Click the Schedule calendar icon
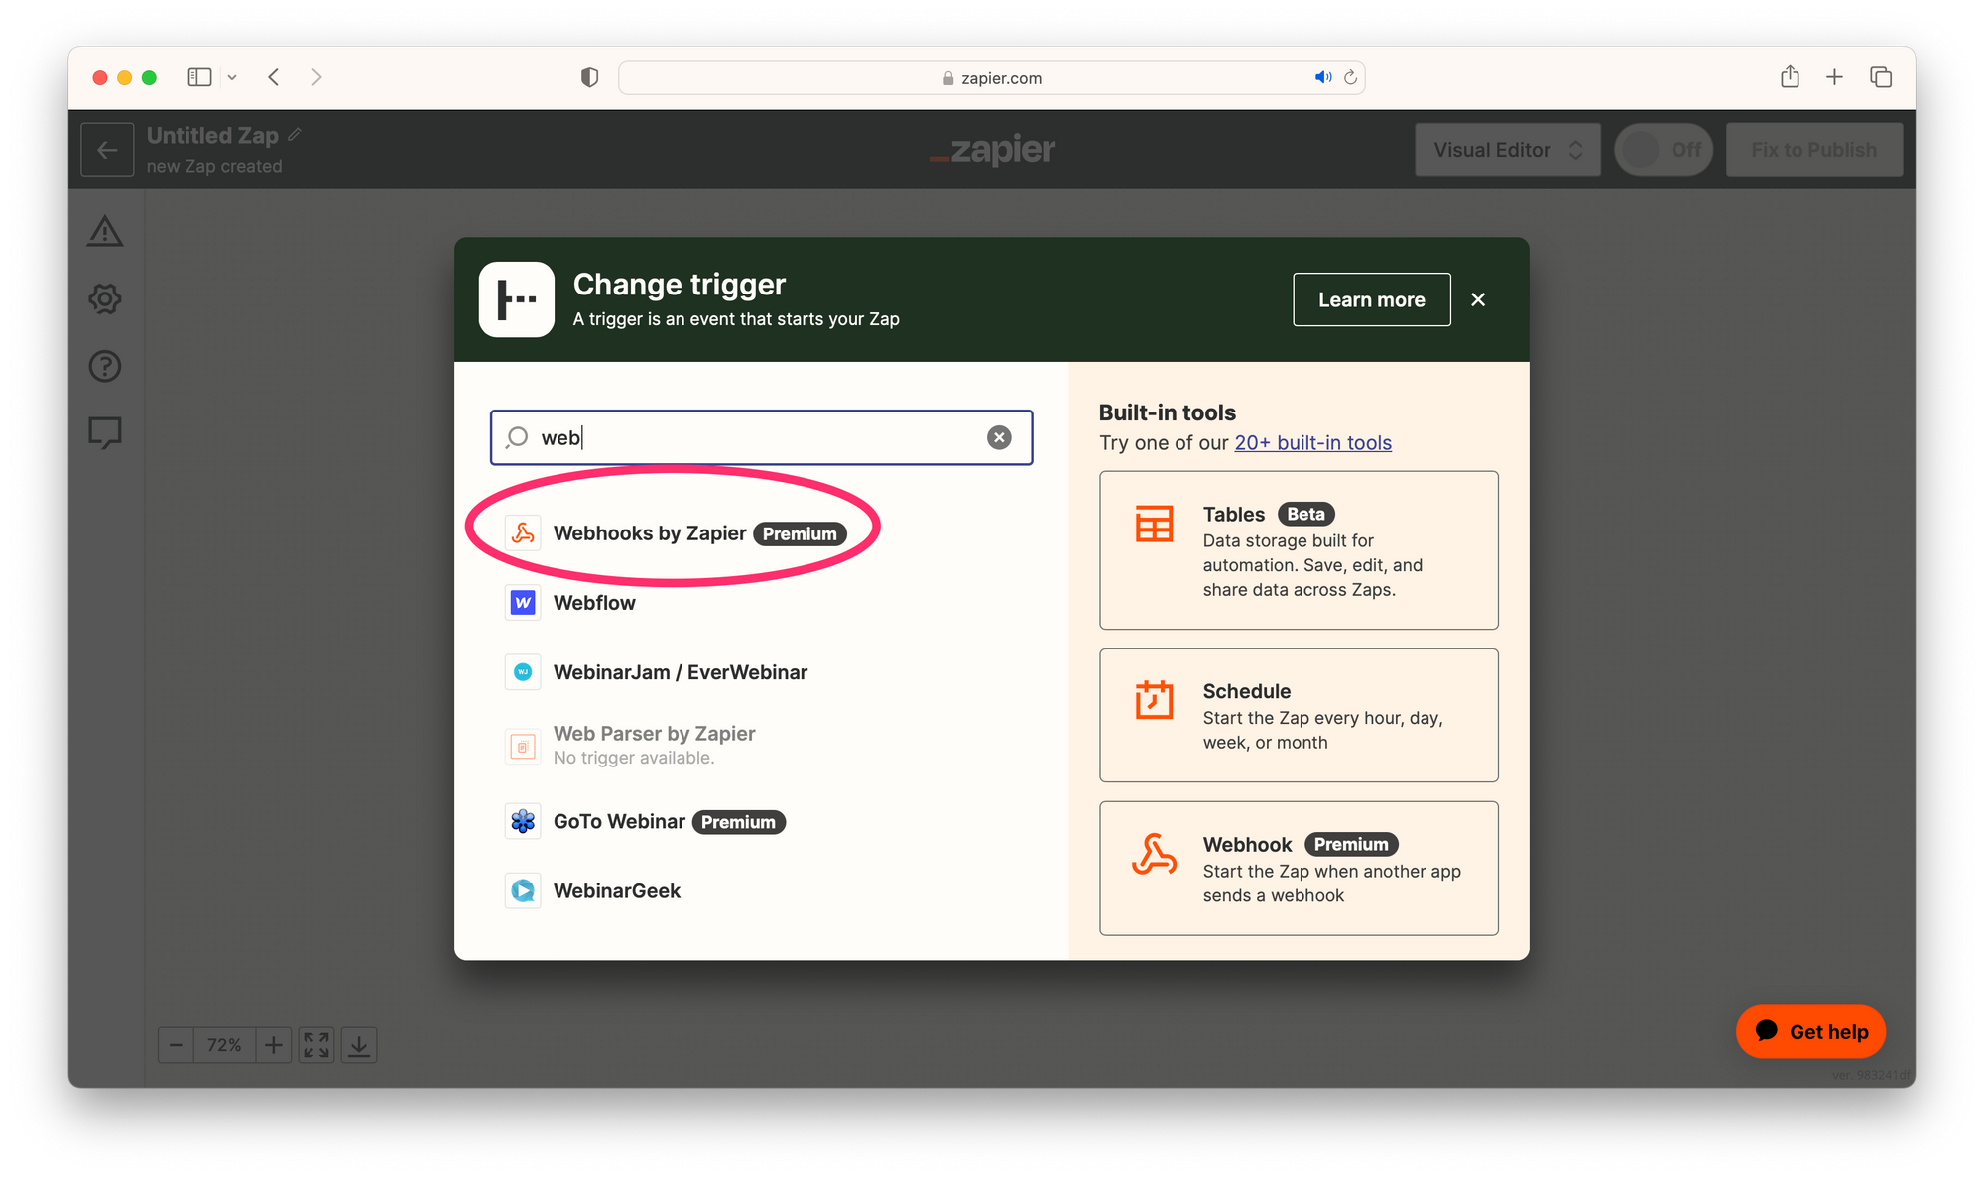1984x1178 pixels. click(x=1154, y=700)
